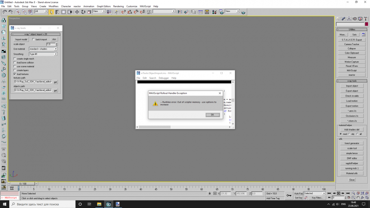Click the object color swatch

366,24
